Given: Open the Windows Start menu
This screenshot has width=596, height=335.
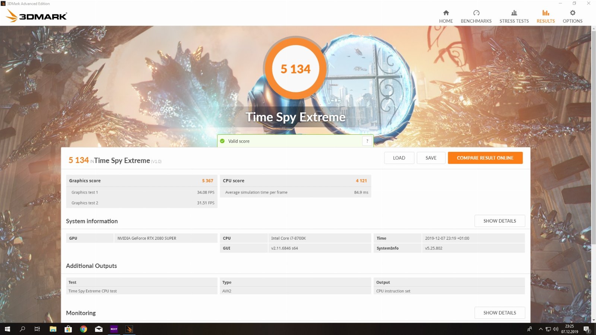Looking at the screenshot, I should 7,329.
